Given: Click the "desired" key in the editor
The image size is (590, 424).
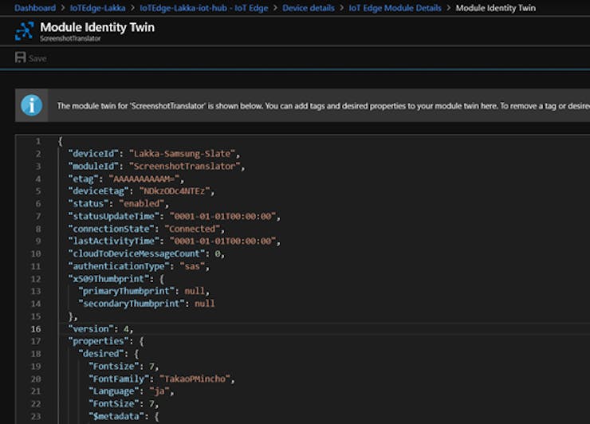Looking at the screenshot, I should tap(101, 354).
